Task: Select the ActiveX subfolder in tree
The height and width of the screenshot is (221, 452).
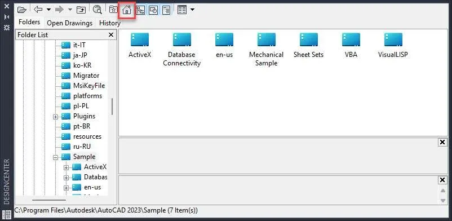Action: [x=90, y=167]
